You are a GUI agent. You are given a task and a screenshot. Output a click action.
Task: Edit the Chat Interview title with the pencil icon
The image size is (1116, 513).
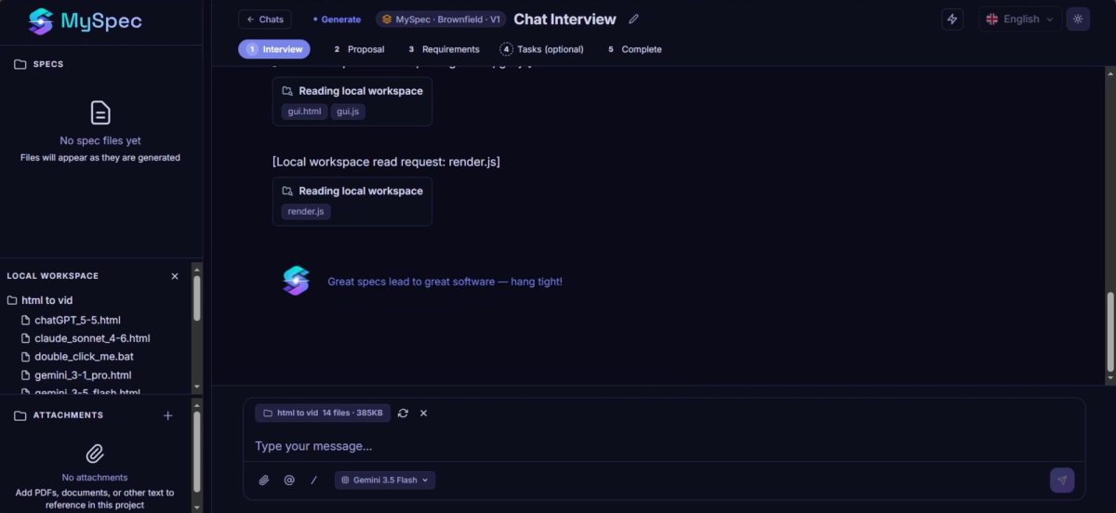pos(634,19)
